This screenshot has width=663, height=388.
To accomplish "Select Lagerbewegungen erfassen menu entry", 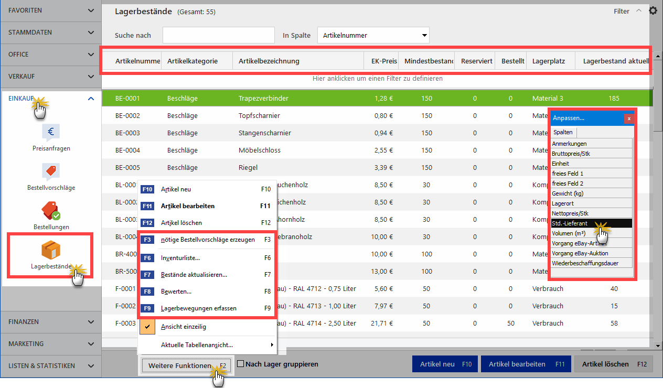I will point(207,308).
